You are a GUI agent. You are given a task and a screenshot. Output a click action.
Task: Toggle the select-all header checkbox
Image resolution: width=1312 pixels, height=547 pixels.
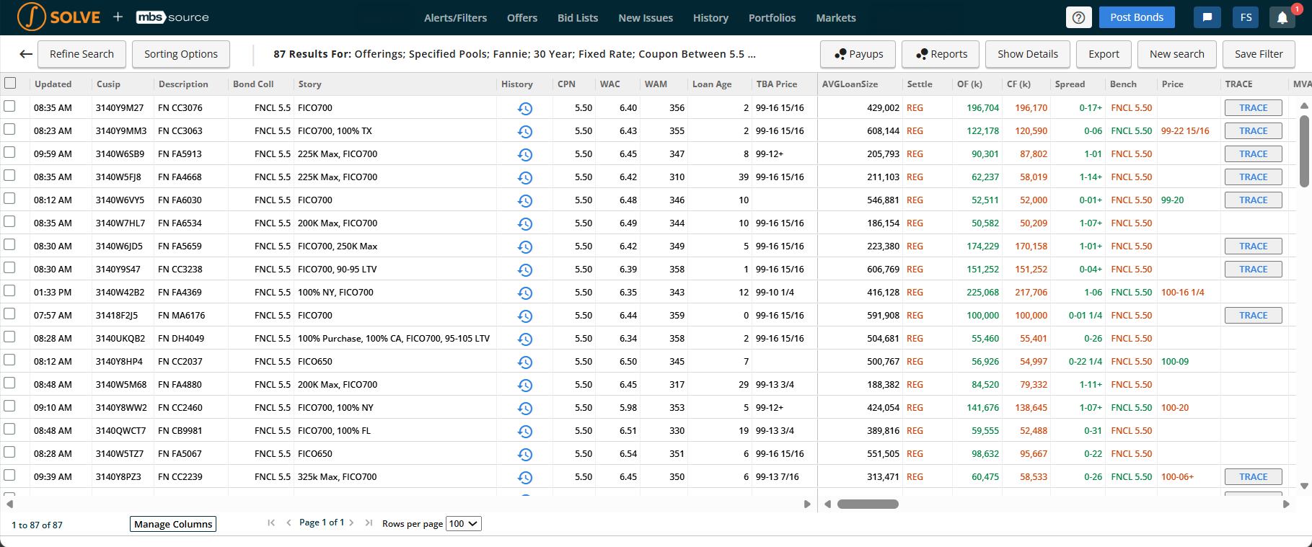(x=10, y=83)
